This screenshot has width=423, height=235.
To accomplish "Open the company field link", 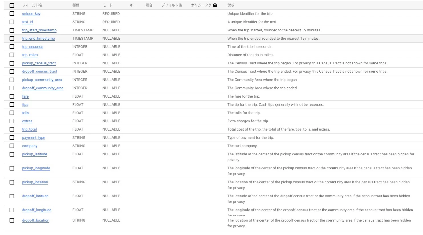I will tap(30, 146).
